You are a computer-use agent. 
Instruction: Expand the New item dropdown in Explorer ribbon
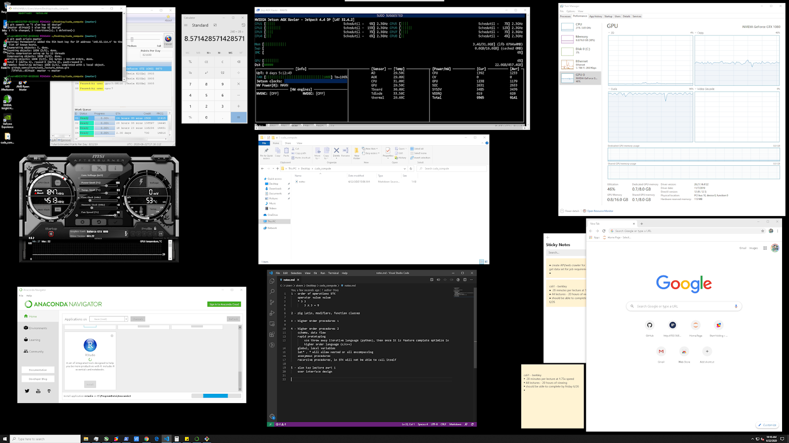[x=377, y=148]
